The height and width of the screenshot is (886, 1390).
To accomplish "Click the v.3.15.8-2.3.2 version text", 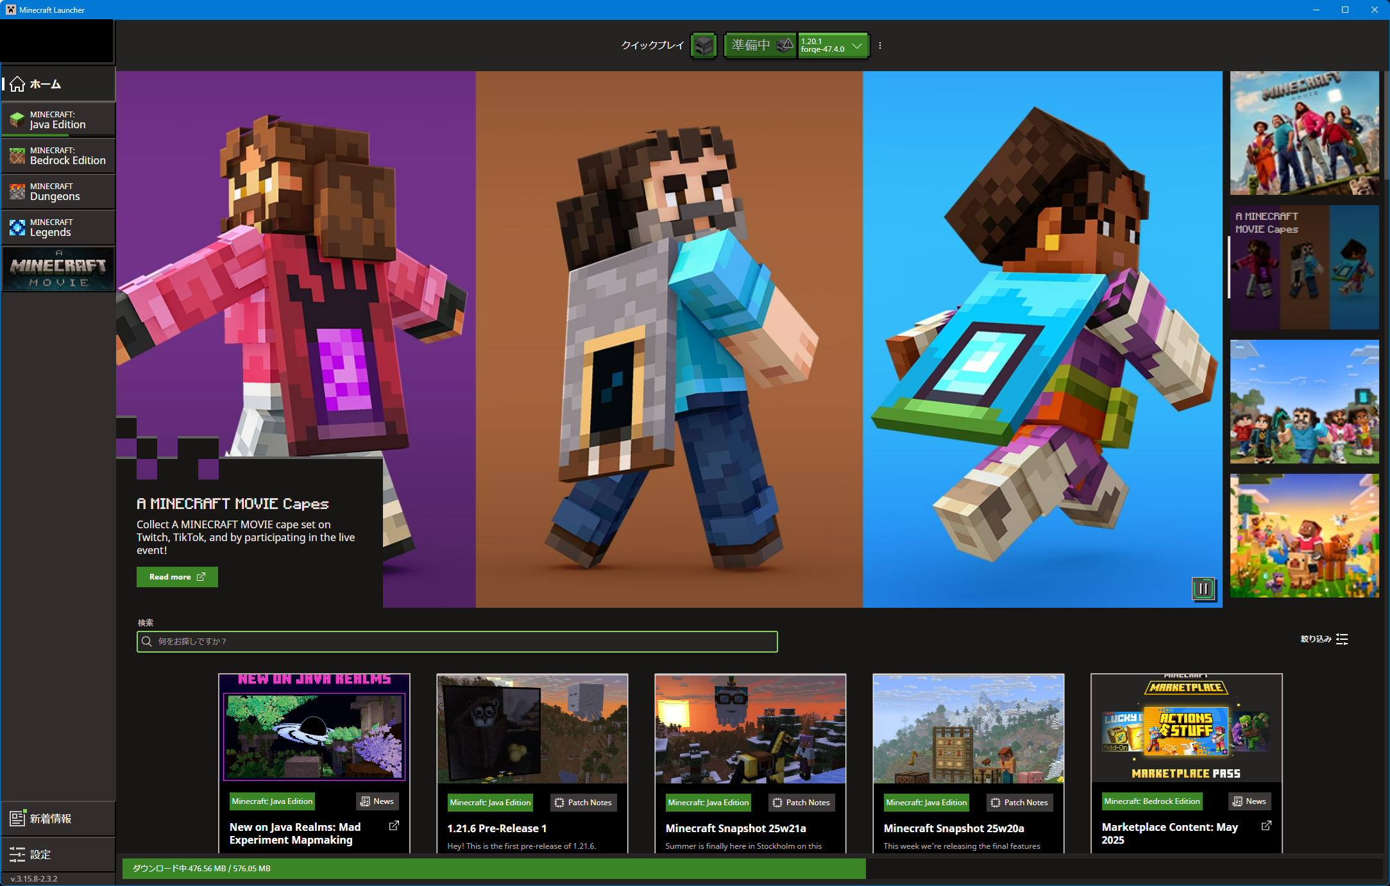I will [x=34, y=879].
